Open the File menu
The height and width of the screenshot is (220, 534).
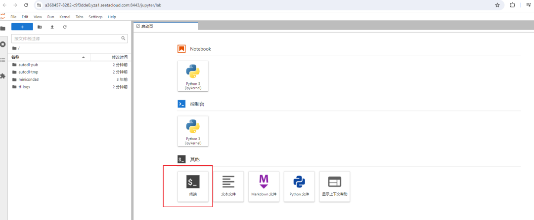pos(14,17)
